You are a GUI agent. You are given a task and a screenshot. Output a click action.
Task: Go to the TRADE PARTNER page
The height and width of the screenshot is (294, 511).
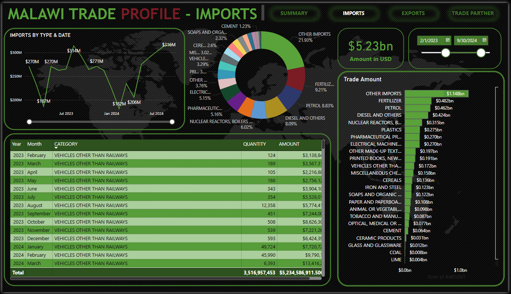(x=473, y=13)
